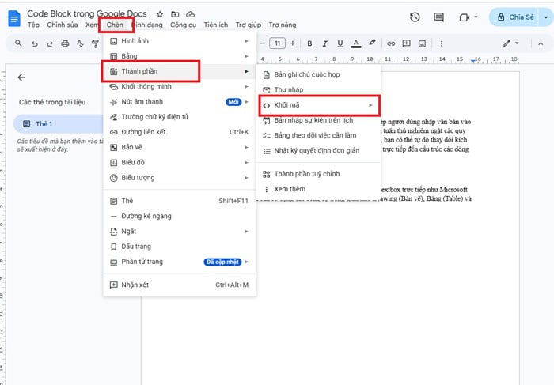
Task: Open the editing mode pencil dropdown
Action: [x=511, y=43]
